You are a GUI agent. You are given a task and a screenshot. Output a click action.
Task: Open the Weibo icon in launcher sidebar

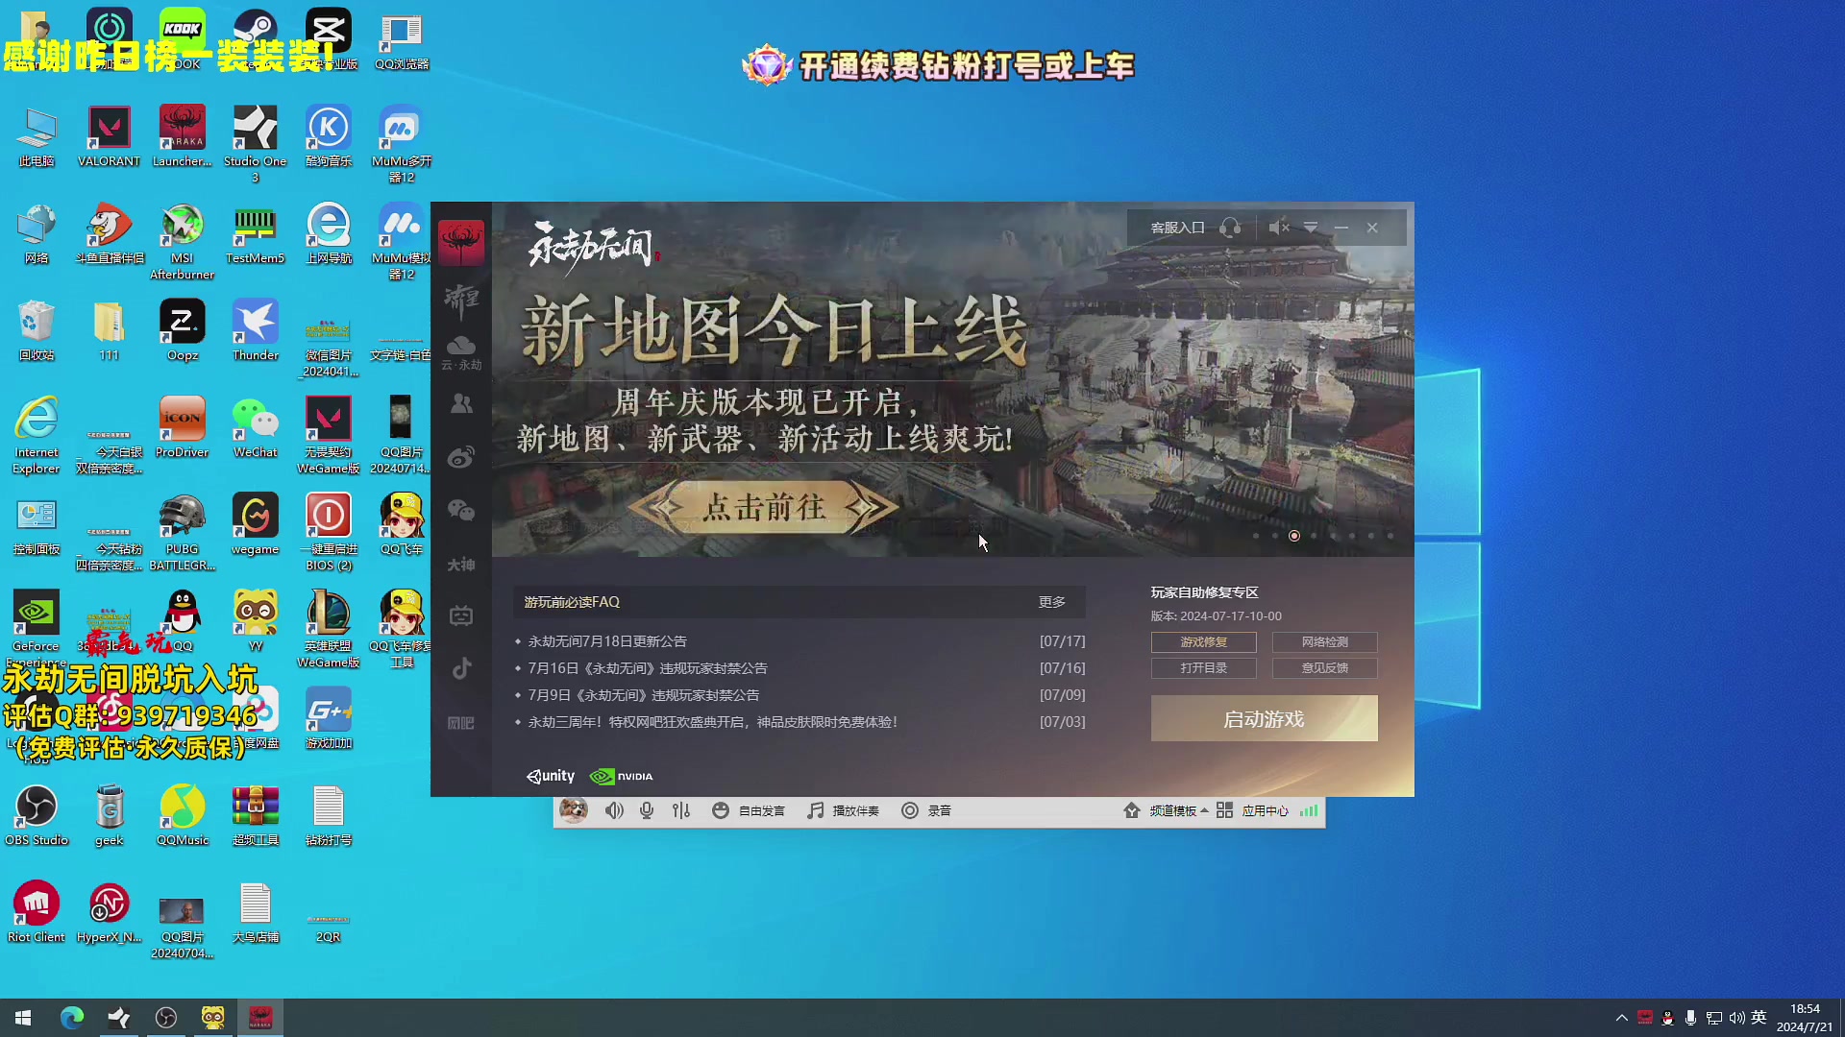pos(461,457)
